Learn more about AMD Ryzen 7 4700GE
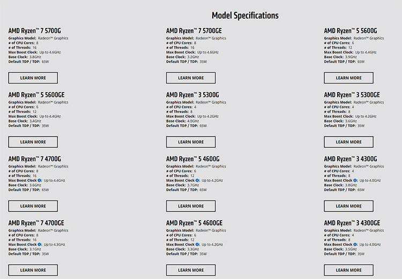402x279 pixels. [x=33, y=270]
